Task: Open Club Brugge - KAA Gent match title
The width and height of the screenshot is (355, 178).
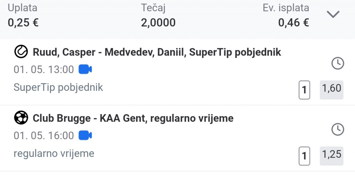Action: tap(133, 119)
